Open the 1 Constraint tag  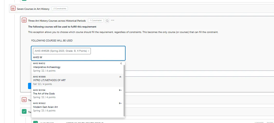tap(96, 20)
